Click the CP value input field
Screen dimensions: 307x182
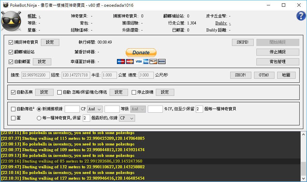(x=72, y=109)
